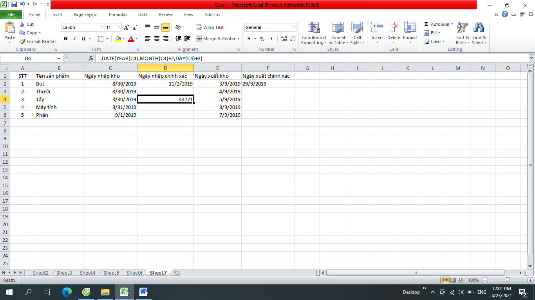This screenshot has height=300, width=535.
Task: Open the font size dropdown
Action: tap(119, 27)
